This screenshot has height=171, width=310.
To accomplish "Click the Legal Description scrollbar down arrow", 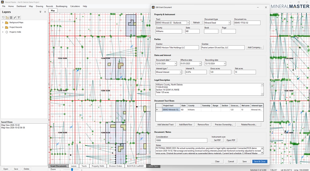I will [262, 94].
